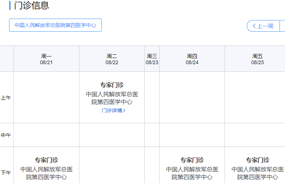Click the 下午 row label
The width and height of the screenshot is (285, 183).
click(6, 173)
